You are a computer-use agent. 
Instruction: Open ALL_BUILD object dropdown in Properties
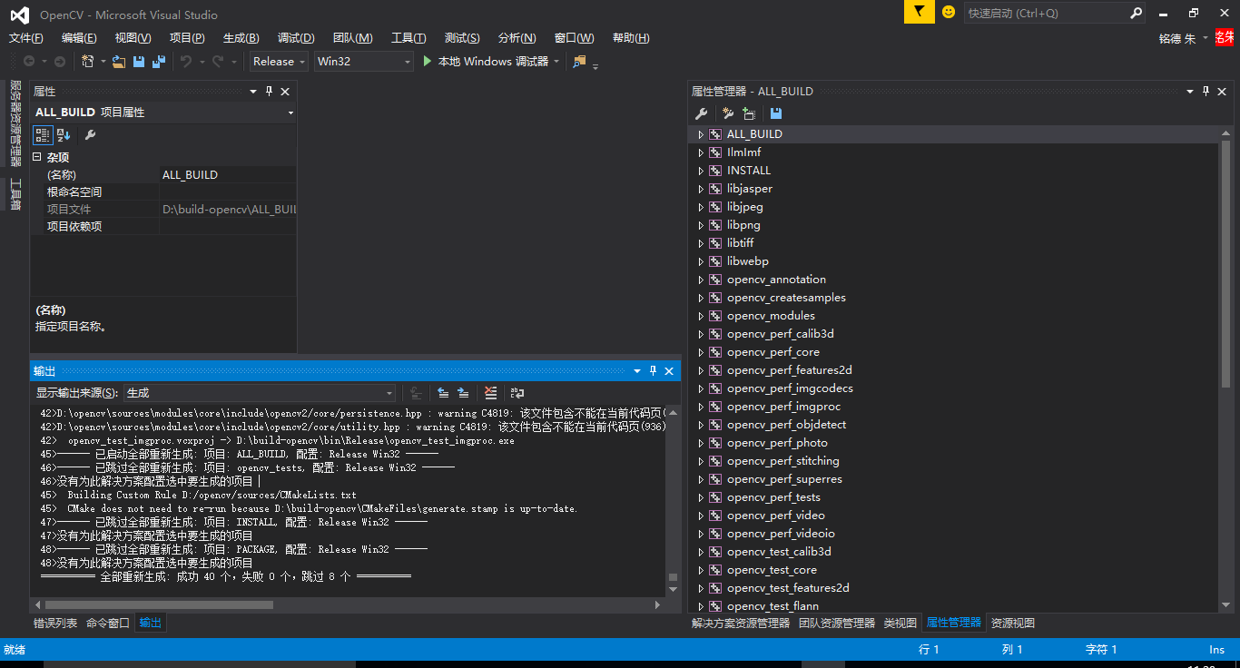290,113
